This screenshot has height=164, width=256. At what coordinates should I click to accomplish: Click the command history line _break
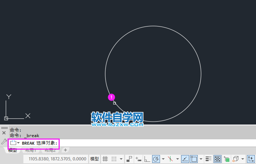click(x=24, y=136)
